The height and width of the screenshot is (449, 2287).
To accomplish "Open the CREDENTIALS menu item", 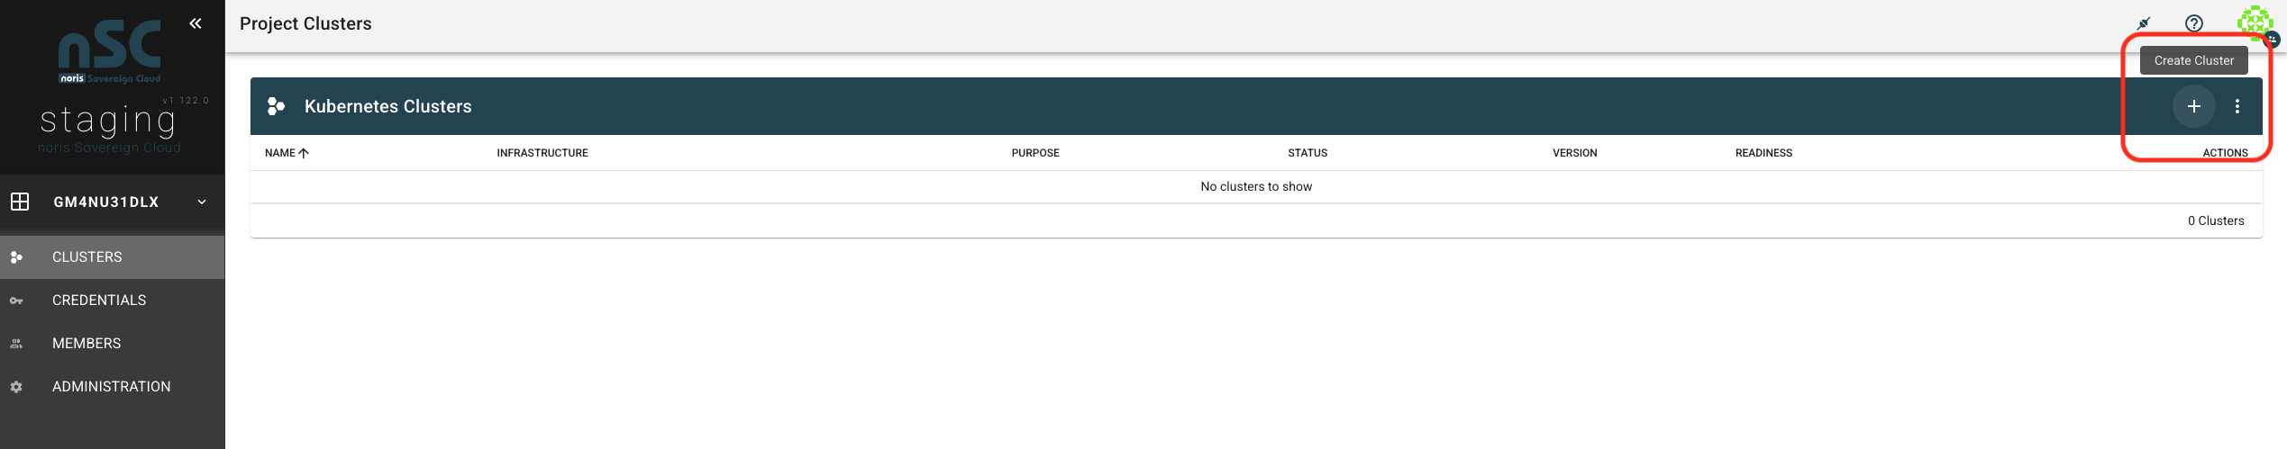I will tap(112, 301).
